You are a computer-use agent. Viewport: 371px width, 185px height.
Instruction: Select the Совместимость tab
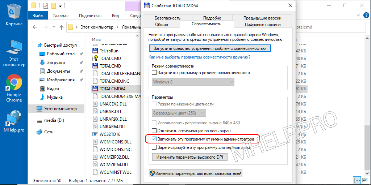[x=207, y=24]
